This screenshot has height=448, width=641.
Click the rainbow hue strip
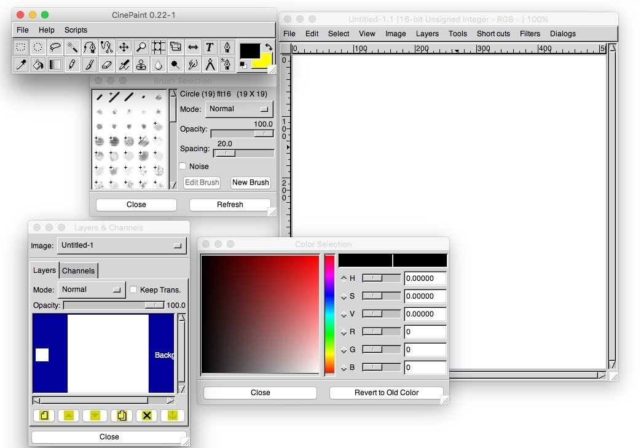click(x=329, y=314)
